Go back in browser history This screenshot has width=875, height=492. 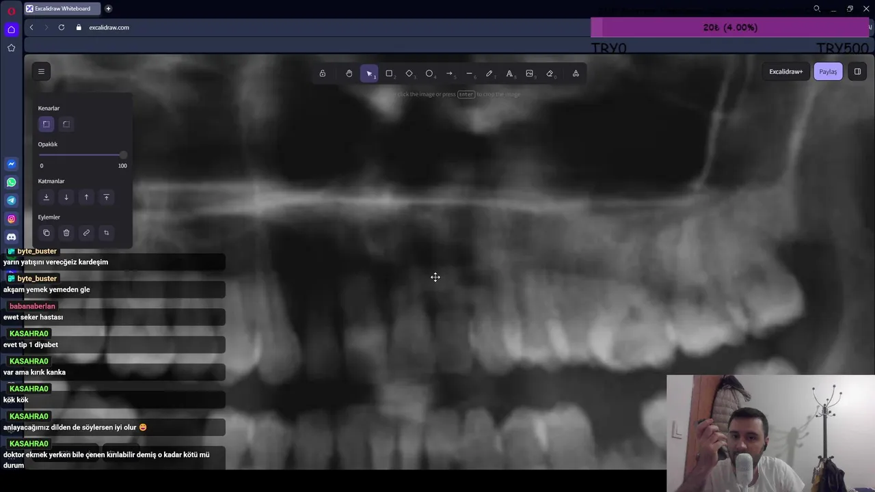click(31, 27)
